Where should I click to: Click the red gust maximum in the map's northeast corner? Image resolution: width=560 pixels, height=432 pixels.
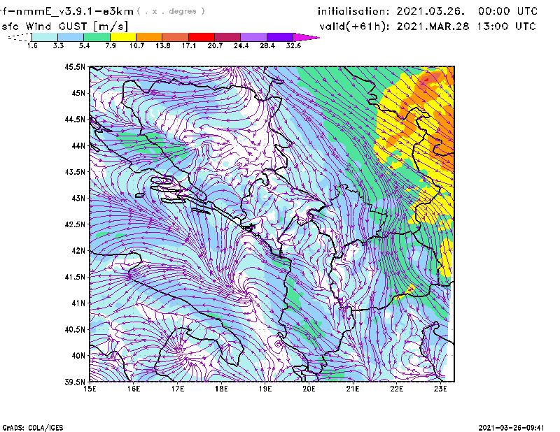(x=427, y=80)
